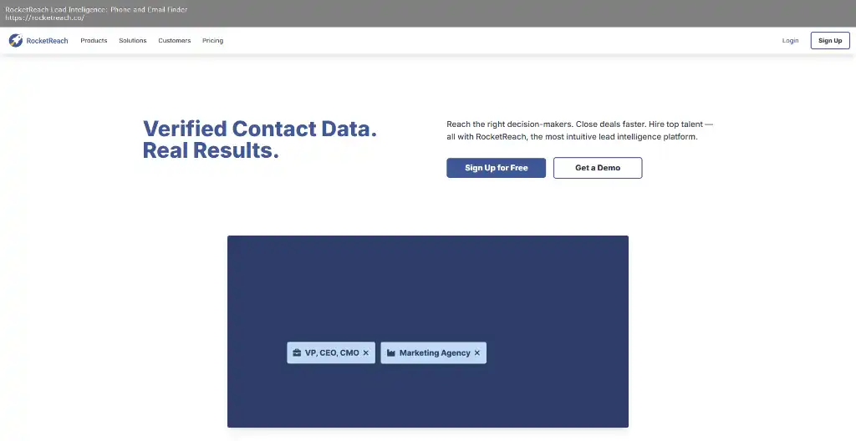Remove the VP, CEO, CMO filter chip
The width and height of the screenshot is (856, 441).
pos(366,353)
